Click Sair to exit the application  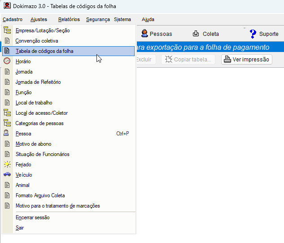[x=20, y=228]
